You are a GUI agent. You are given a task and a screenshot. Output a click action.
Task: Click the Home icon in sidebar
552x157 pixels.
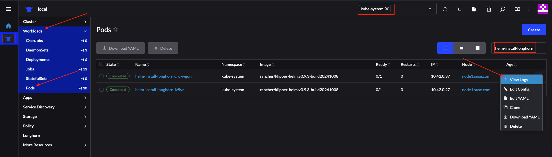click(x=9, y=26)
